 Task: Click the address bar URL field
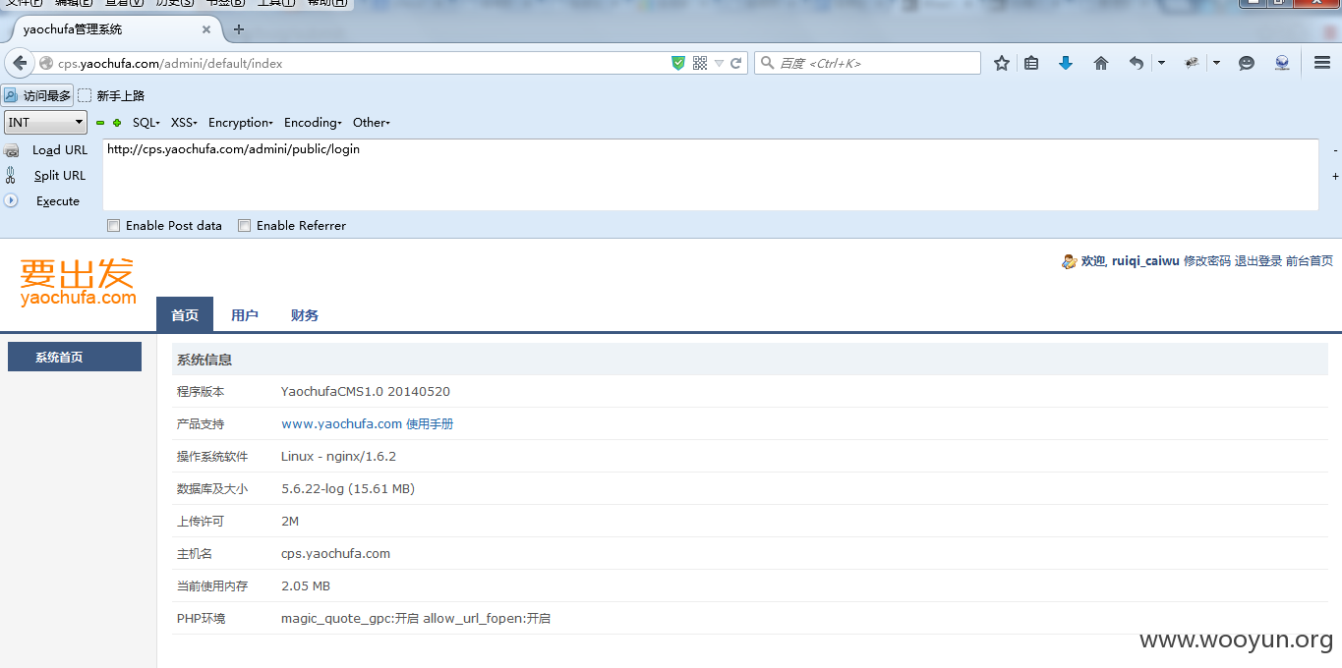pyautogui.click(x=362, y=63)
